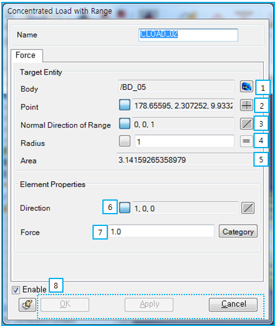The height and width of the screenshot is (326, 275).
Task: Click the Body picker icon next to /BD_05
Action: [x=247, y=86]
